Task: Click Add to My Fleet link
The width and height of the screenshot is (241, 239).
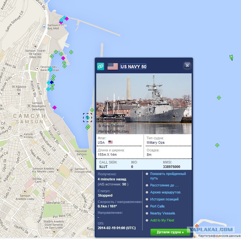Action: point(162,220)
